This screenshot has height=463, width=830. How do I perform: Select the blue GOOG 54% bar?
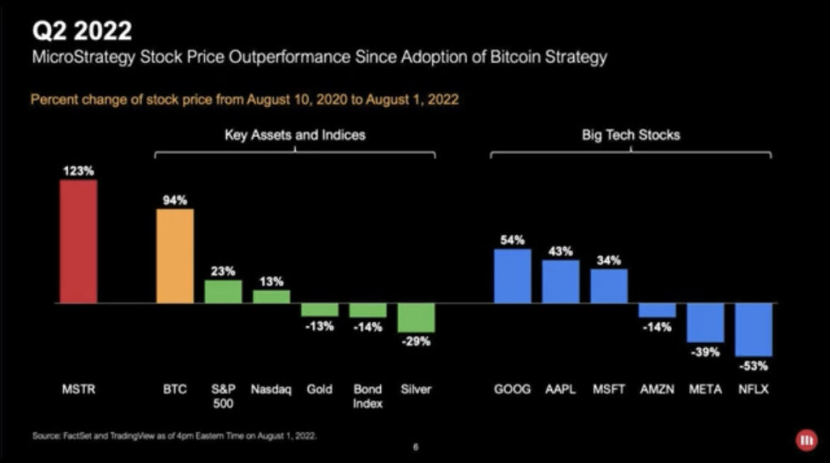click(512, 276)
